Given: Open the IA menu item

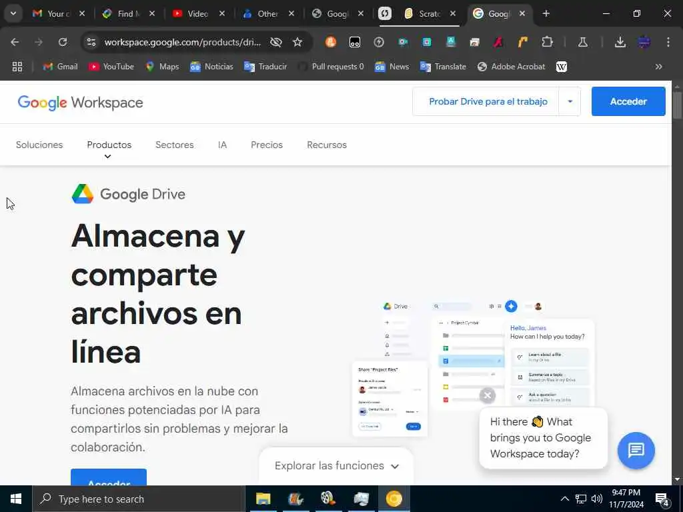Looking at the screenshot, I should pyautogui.click(x=222, y=145).
